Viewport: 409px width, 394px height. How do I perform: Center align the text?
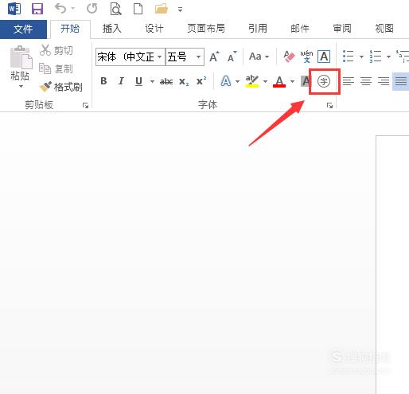tap(366, 81)
